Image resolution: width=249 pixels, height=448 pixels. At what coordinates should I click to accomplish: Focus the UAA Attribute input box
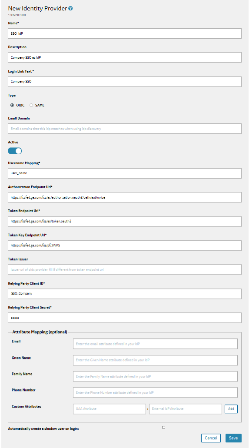coord(110,408)
